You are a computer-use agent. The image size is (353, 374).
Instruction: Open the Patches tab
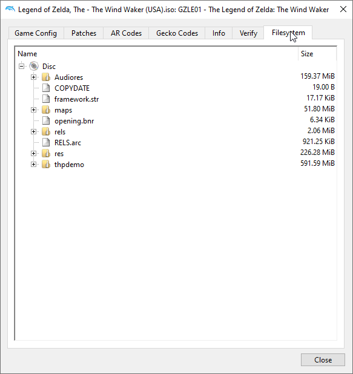click(x=84, y=33)
